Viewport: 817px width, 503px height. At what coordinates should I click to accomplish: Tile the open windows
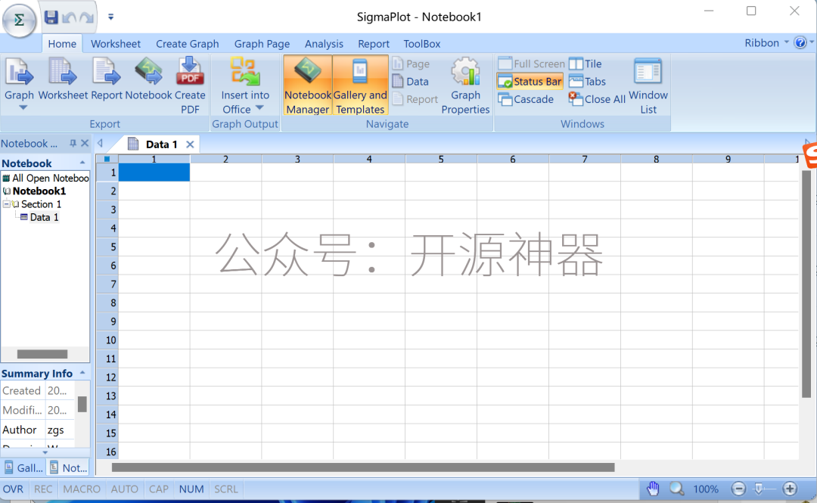tap(585, 64)
